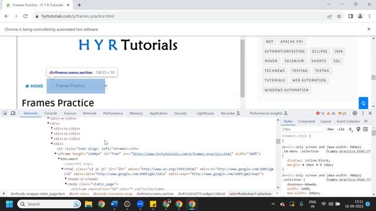Open Chrome side panel icon
Image resolution: width=376 pixels, height=211 pixels.
(351, 16)
